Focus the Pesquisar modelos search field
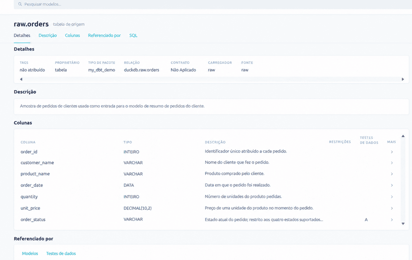412x260 pixels. pyautogui.click(x=213, y=4)
